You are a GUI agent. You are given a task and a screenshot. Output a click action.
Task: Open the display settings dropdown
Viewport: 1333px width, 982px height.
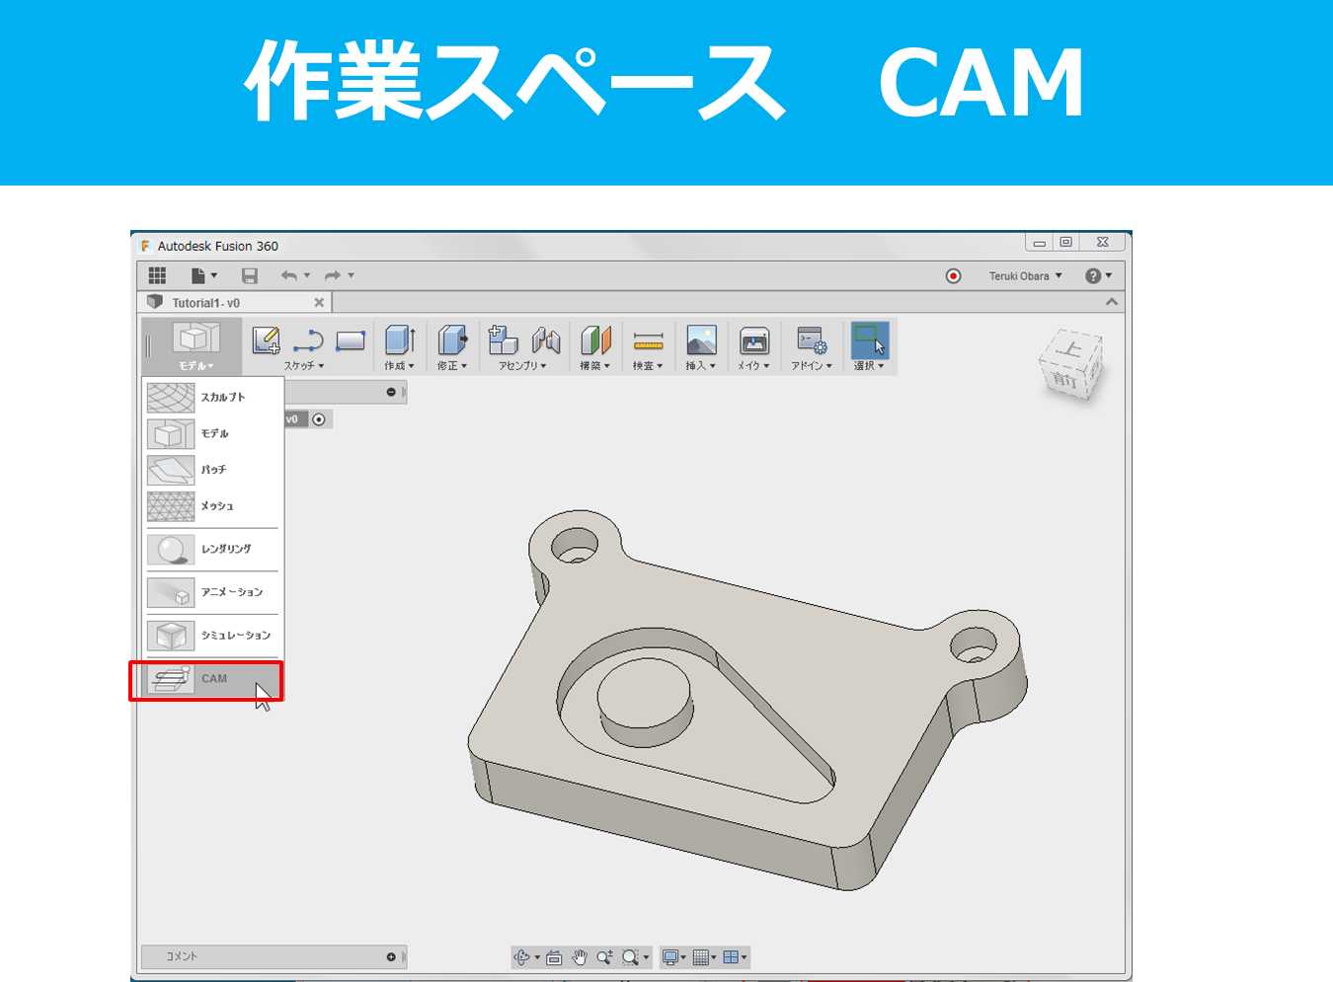670,956
